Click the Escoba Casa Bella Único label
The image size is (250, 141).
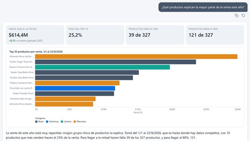click(x=22, y=78)
